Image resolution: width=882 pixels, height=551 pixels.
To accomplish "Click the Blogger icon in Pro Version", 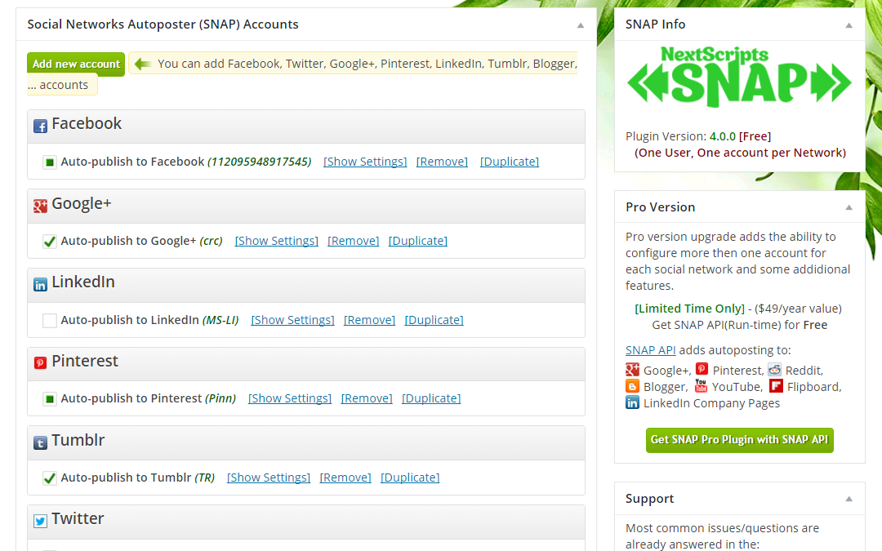I will point(632,386).
